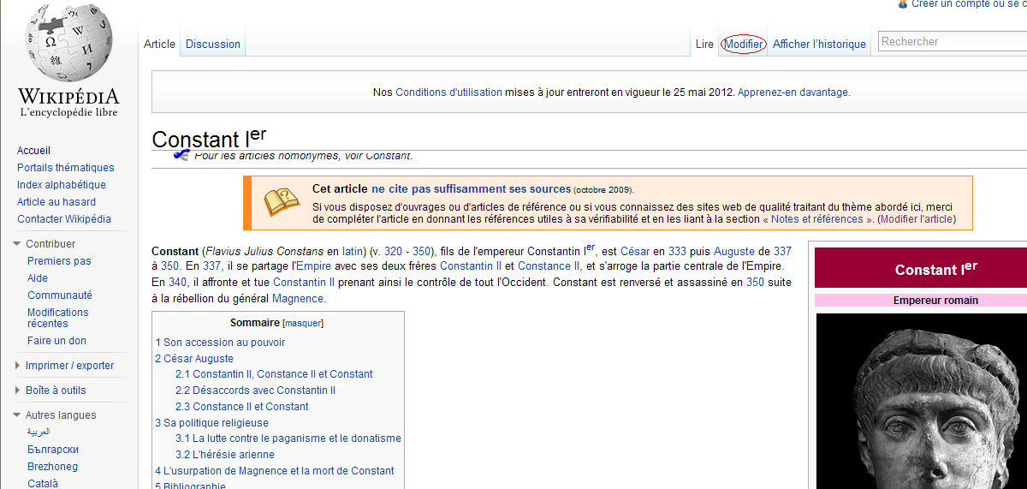Click the year '333' link
This screenshot has height=489, width=1027.
pyautogui.click(x=677, y=252)
